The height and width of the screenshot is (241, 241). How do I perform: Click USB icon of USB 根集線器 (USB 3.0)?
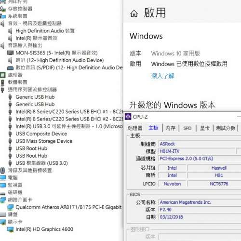(10, 163)
